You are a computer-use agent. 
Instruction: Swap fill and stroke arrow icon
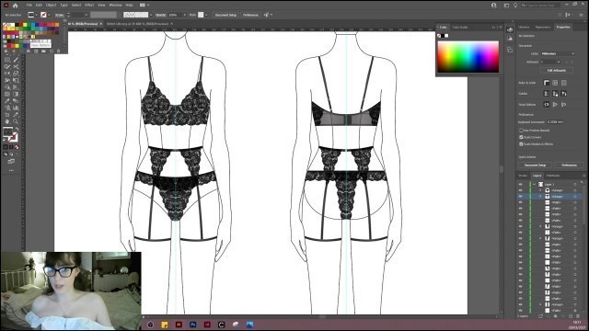17,129
